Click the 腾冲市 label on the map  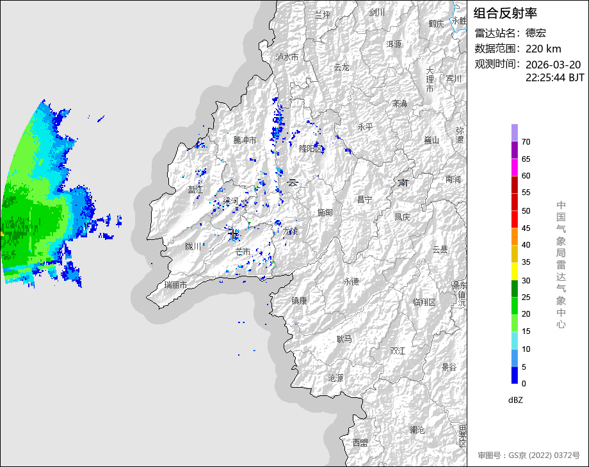point(245,139)
